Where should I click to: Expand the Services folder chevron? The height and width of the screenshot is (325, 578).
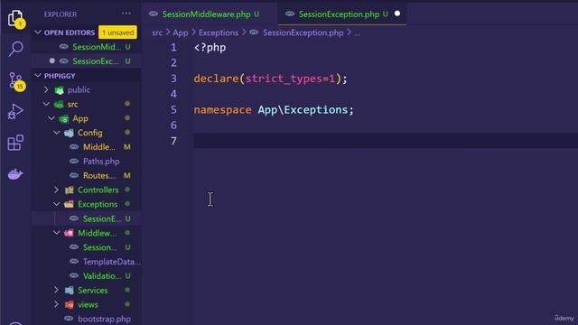click(x=56, y=291)
